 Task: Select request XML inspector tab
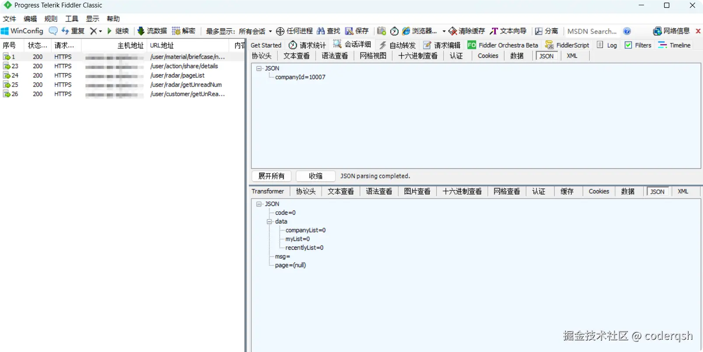pos(572,56)
